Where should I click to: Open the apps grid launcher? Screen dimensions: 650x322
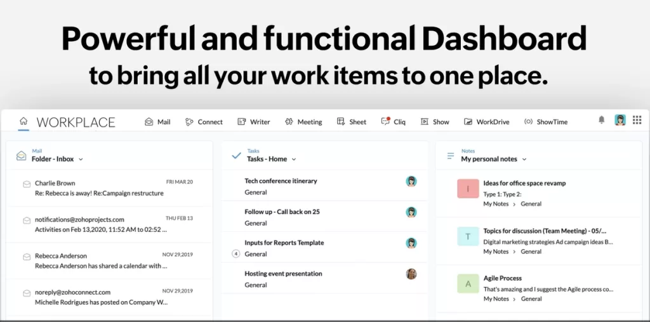[x=637, y=120]
